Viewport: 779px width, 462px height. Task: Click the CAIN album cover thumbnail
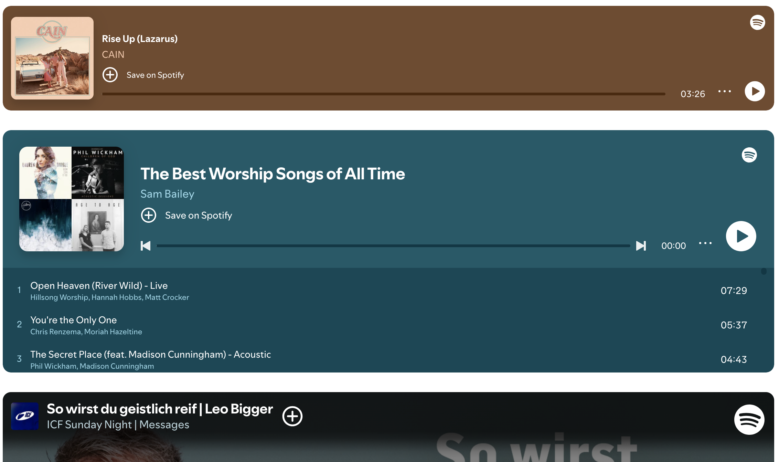(52, 58)
